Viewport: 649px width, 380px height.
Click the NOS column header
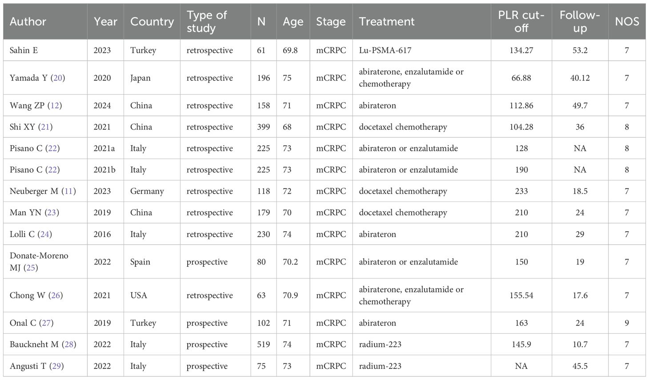[627, 21]
